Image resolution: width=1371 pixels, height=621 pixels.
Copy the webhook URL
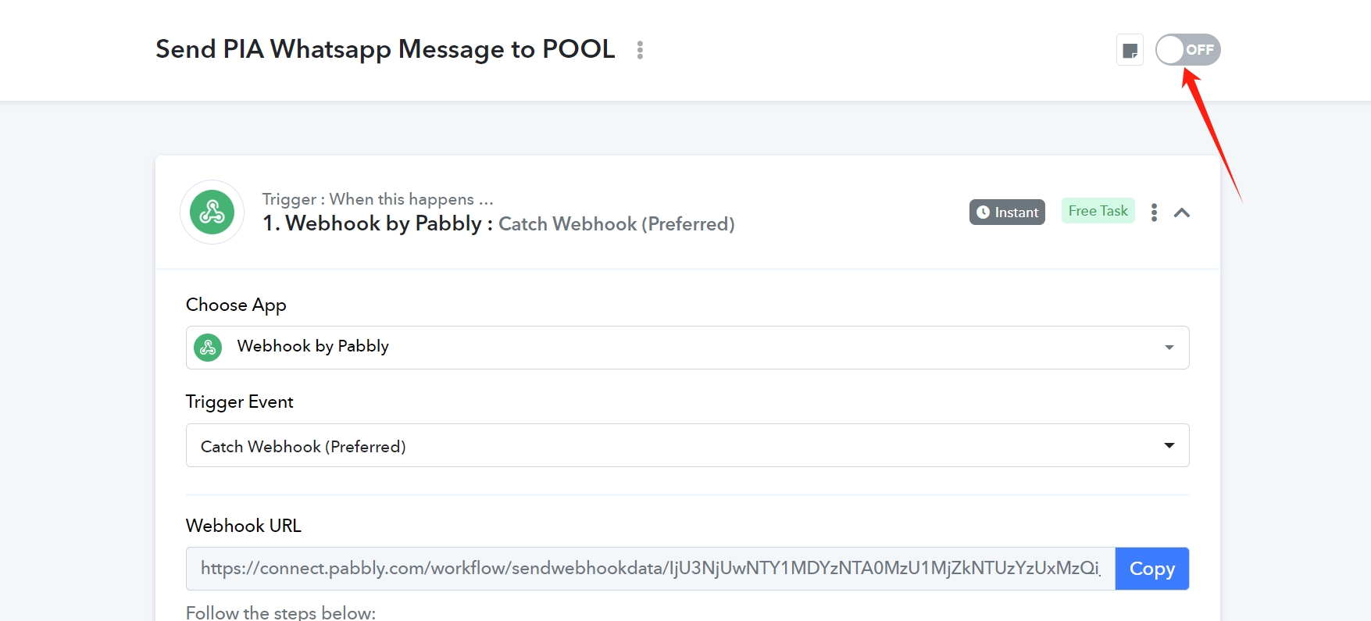[x=1152, y=569]
